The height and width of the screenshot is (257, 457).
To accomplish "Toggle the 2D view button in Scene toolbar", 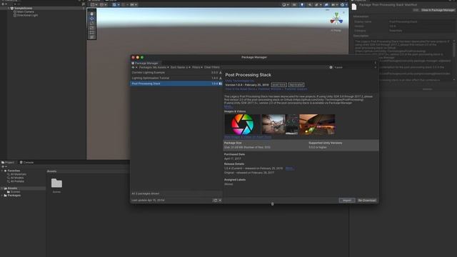I will [294, 5].
